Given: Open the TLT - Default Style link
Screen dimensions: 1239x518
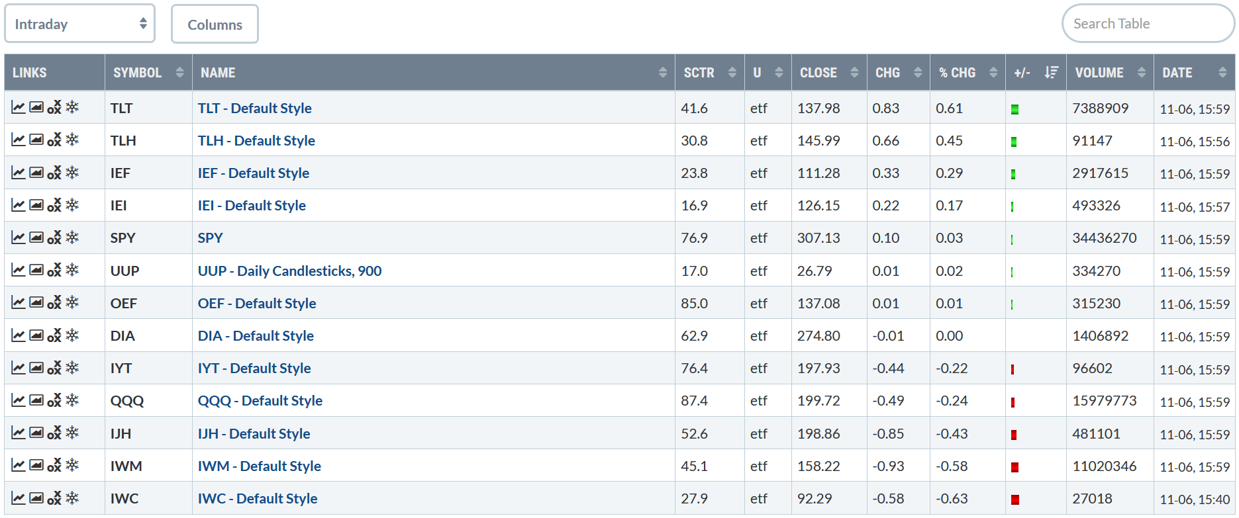Looking at the screenshot, I should 254,108.
